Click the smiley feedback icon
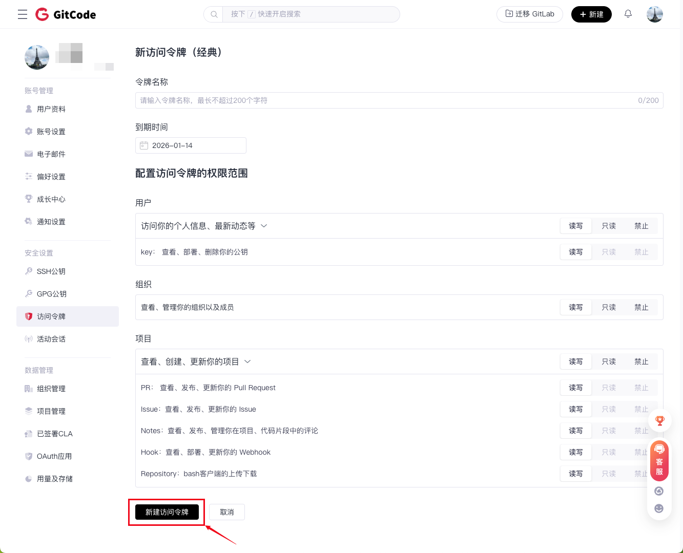Viewport: 683px width, 553px height. [659, 508]
